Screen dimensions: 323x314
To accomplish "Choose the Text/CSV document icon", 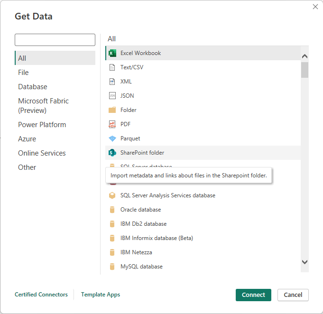I will coord(112,67).
